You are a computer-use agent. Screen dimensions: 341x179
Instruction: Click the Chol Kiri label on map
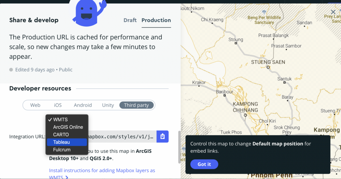pyautogui.click(x=267, y=121)
